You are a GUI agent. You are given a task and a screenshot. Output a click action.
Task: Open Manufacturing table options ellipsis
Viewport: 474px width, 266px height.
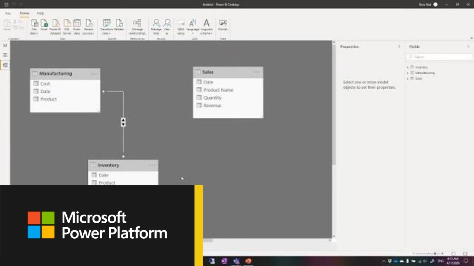click(93, 74)
